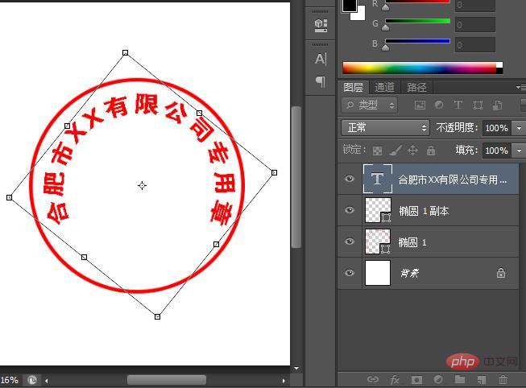
Task: Create a new layer icon
Action: (x=482, y=380)
